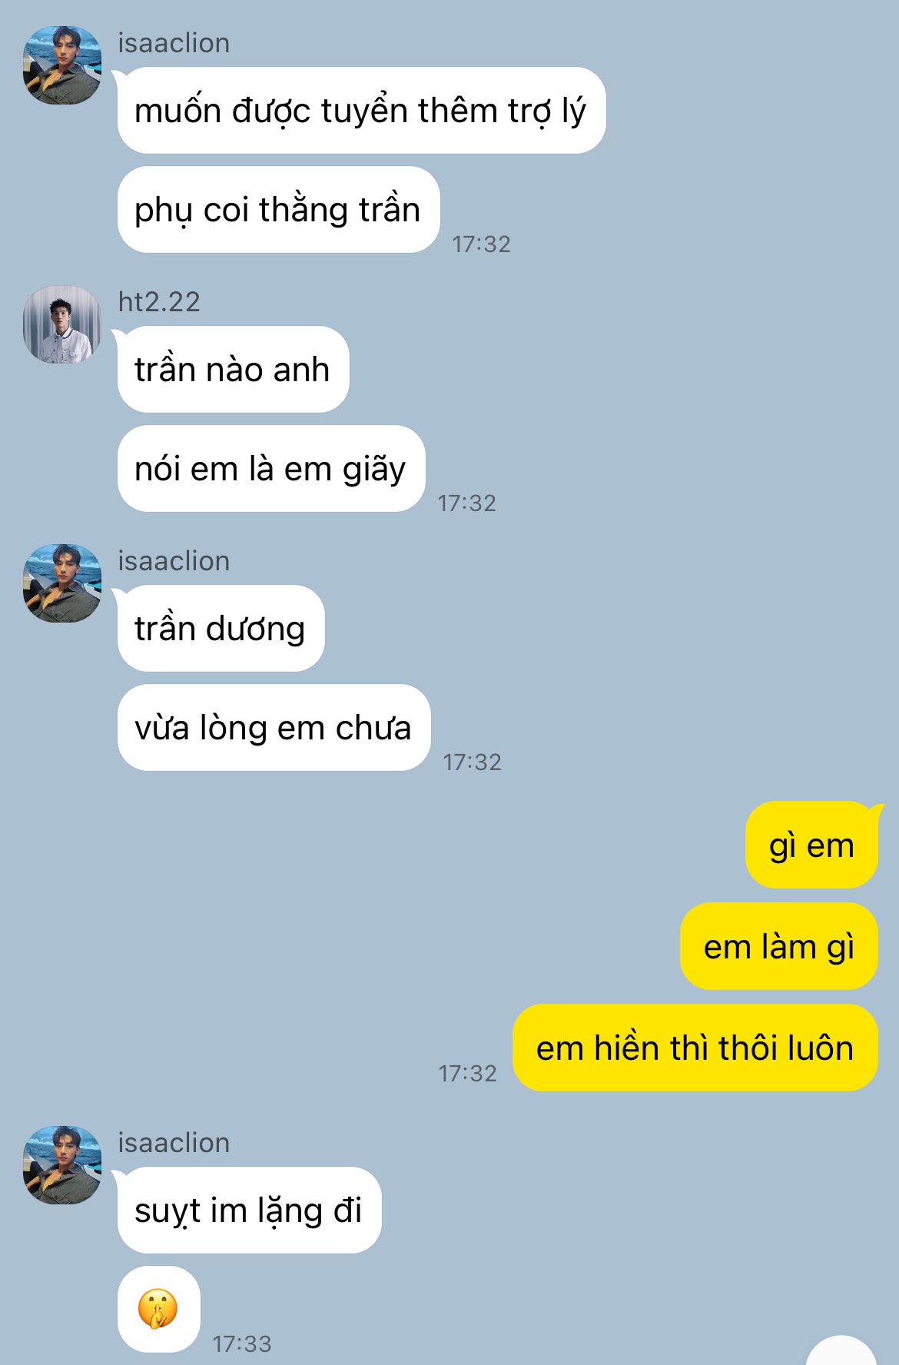Open the topmost isaaclion username label

(174, 43)
